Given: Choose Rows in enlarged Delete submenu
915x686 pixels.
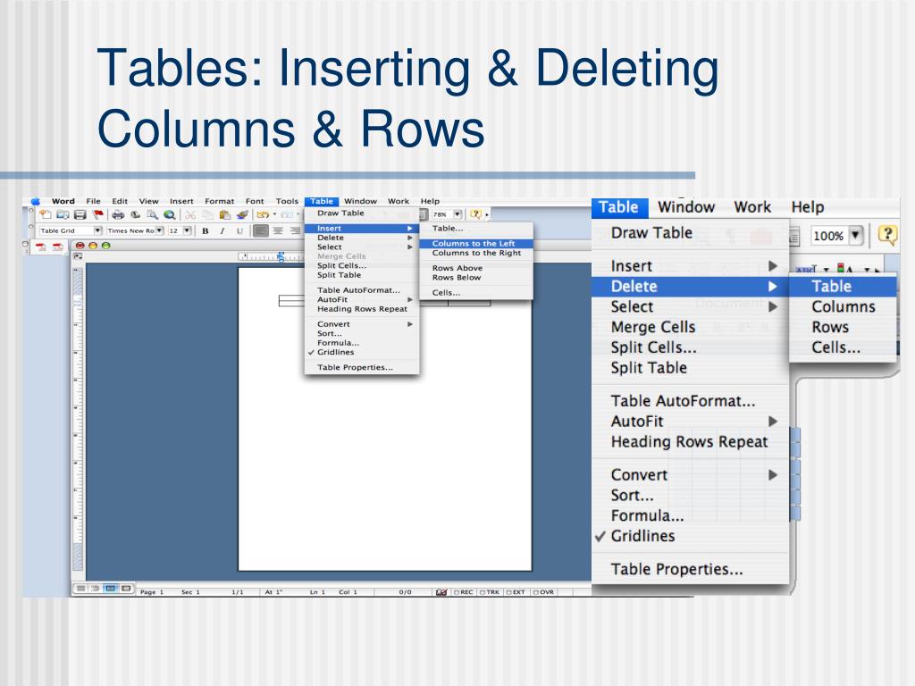Looking at the screenshot, I should [x=843, y=327].
